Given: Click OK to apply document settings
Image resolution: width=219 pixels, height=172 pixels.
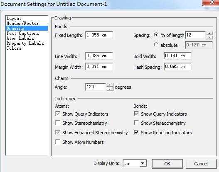Looking at the screenshot, I should [167, 164].
